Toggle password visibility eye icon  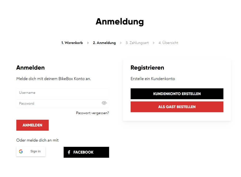tap(104, 103)
